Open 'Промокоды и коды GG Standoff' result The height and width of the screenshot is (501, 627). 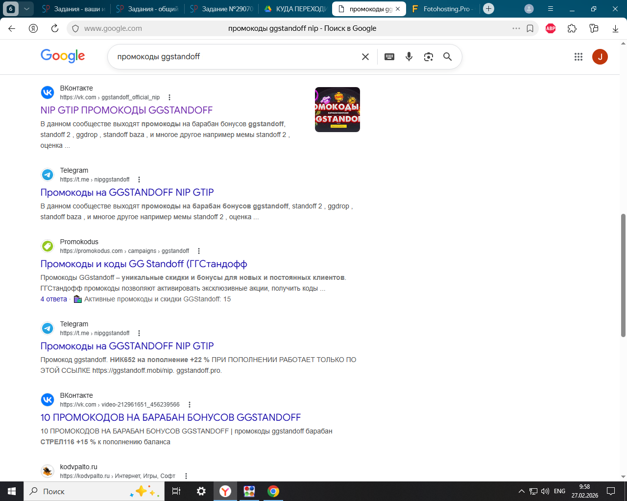(144, 264)
